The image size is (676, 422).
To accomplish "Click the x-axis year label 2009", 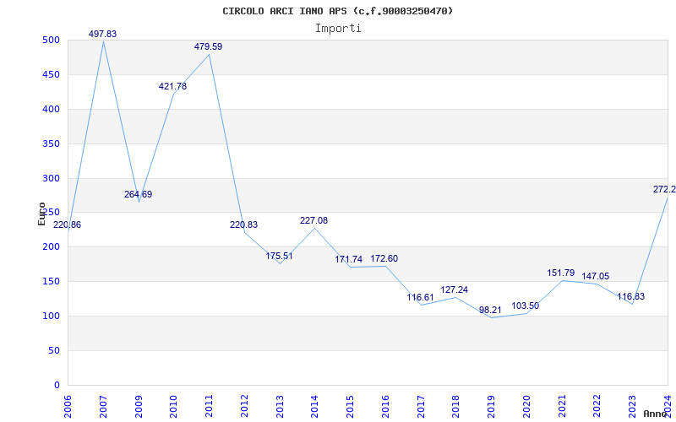I will point(139,407).
